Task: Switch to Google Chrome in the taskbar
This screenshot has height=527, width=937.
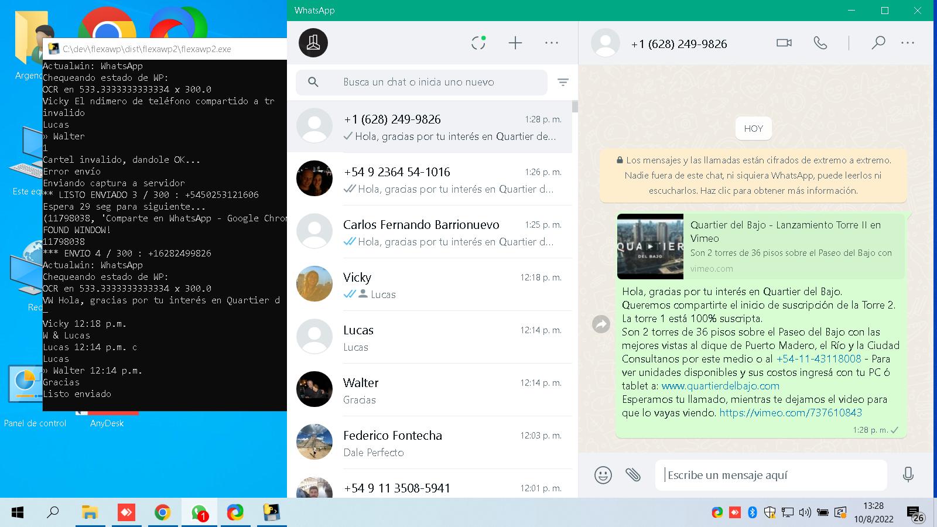Action: [162, 513]
